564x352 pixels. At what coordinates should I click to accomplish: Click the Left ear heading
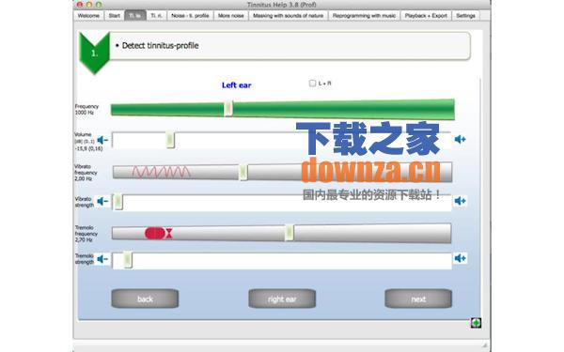[x=236, y=85]
